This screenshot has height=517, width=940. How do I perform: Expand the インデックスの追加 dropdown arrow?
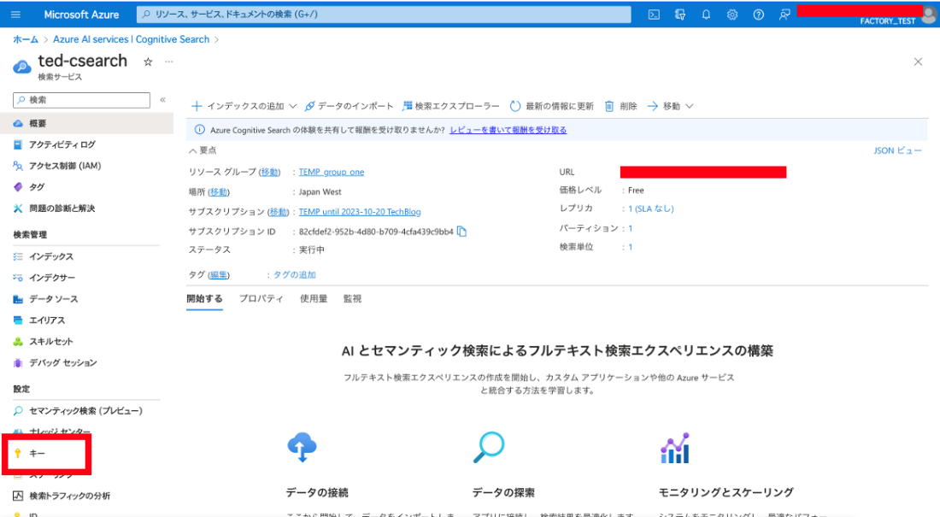coord(292,106)
